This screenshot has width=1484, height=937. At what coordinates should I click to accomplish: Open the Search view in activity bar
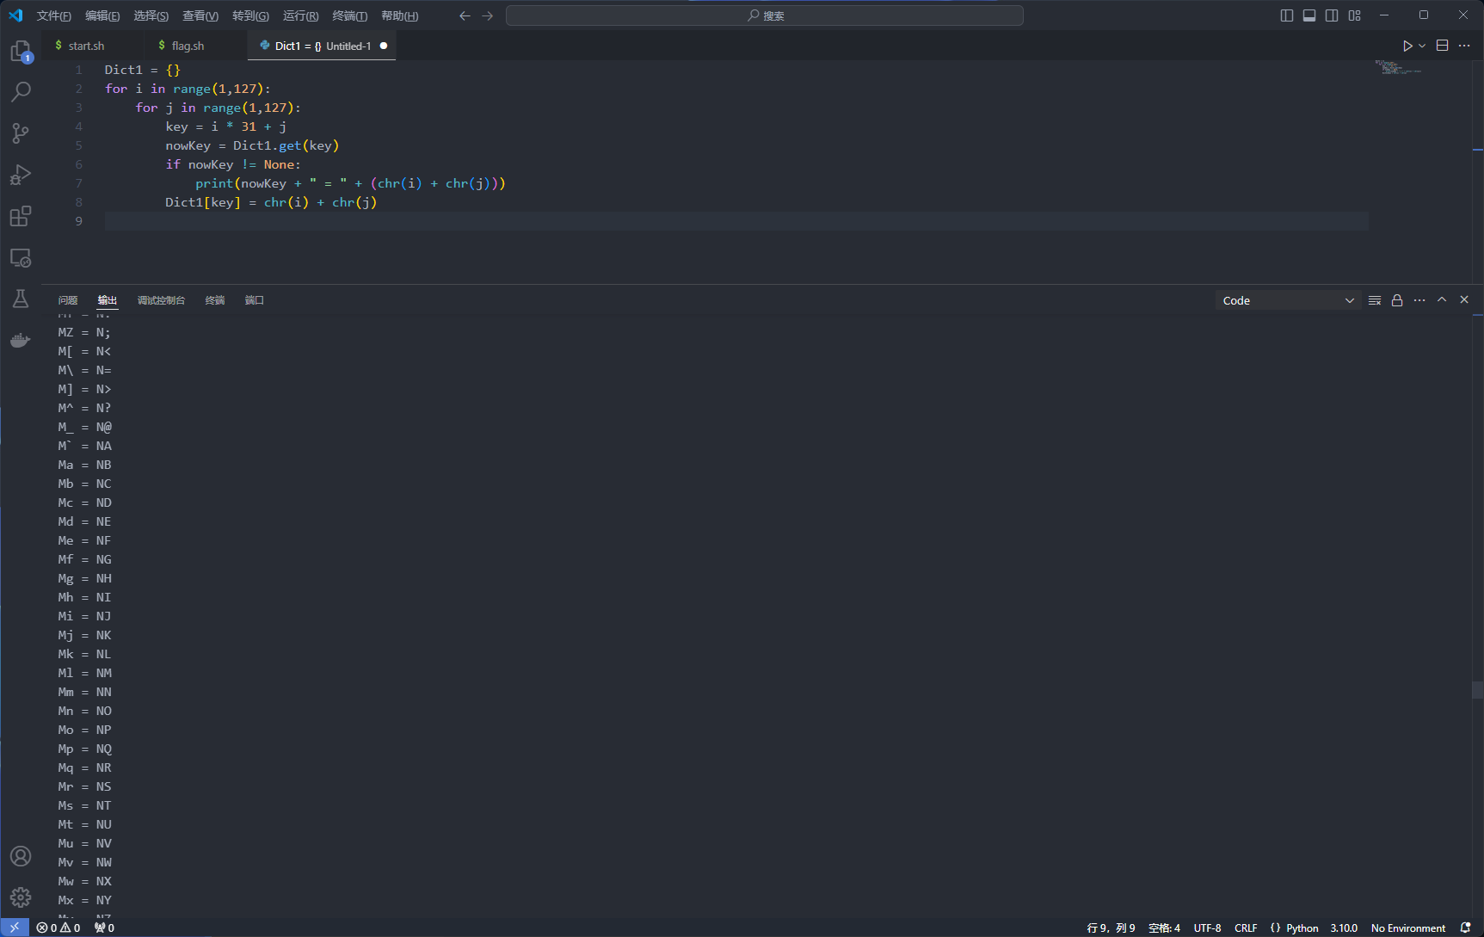21,91
